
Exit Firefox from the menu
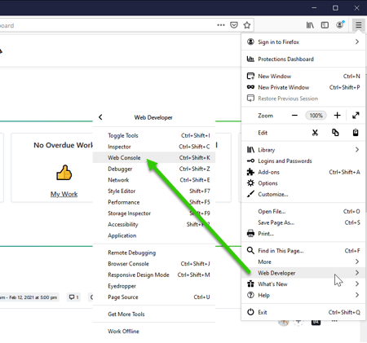coord(303,312)
